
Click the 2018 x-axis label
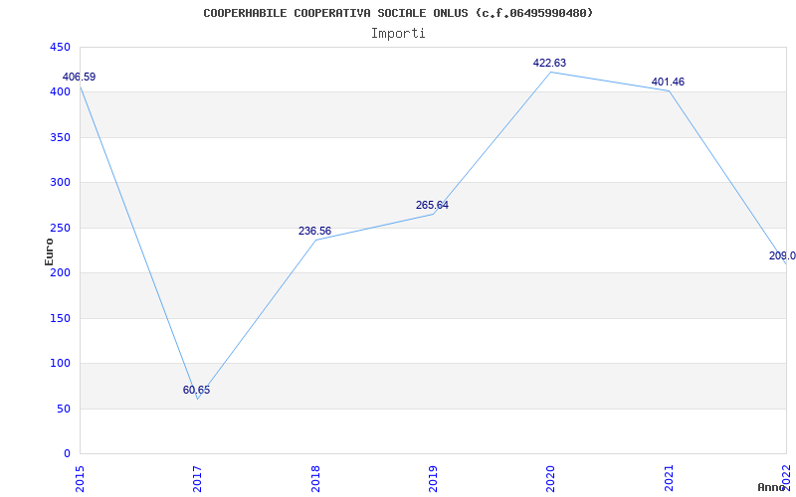[x=315, y=479]
